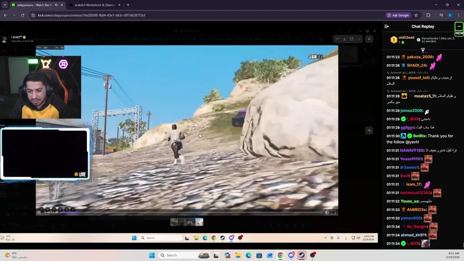Go to next clip arrow
This screenshot has width=464, height=261.
(369, 130)
